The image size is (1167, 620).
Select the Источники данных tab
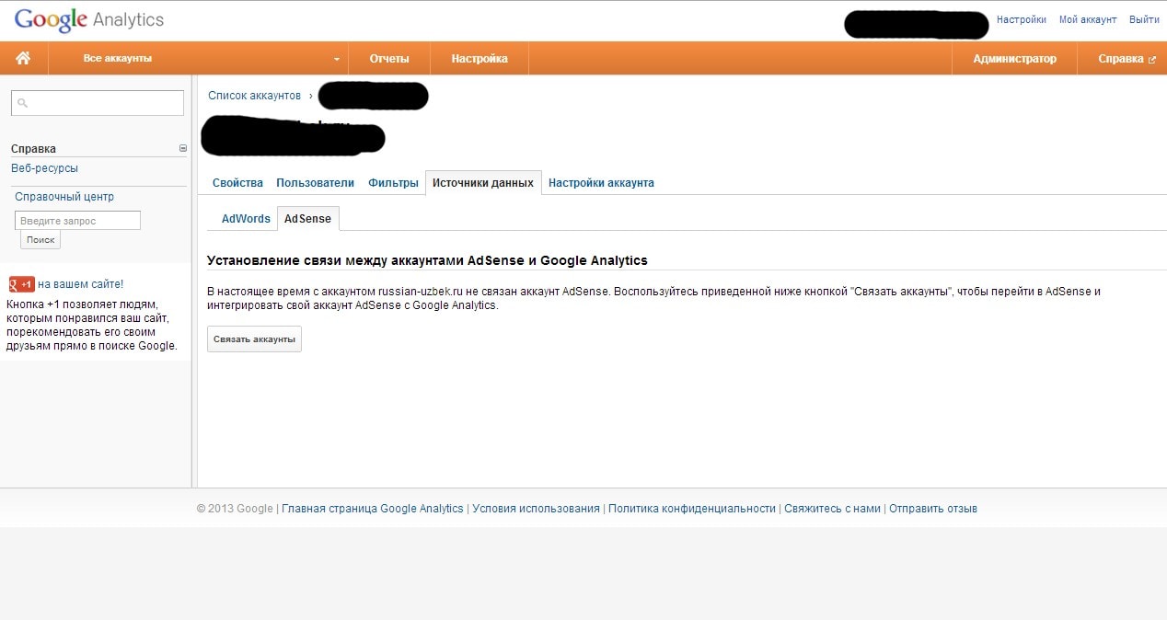click(x=483, y=183)
